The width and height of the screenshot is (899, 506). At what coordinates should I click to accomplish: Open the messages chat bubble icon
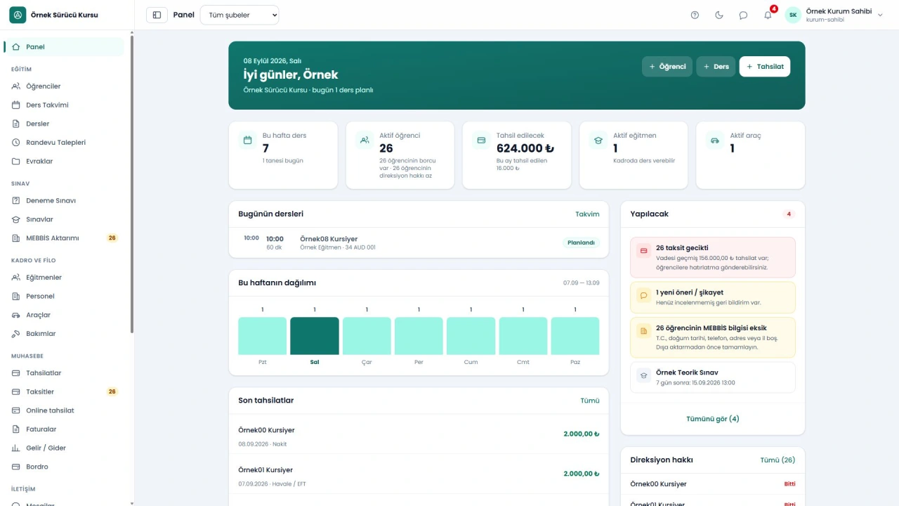(743, 15)
